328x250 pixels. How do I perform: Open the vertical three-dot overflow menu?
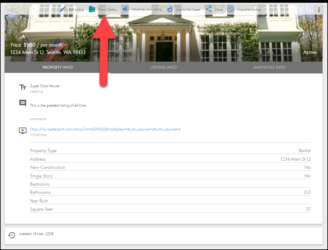tap(319, 9)
